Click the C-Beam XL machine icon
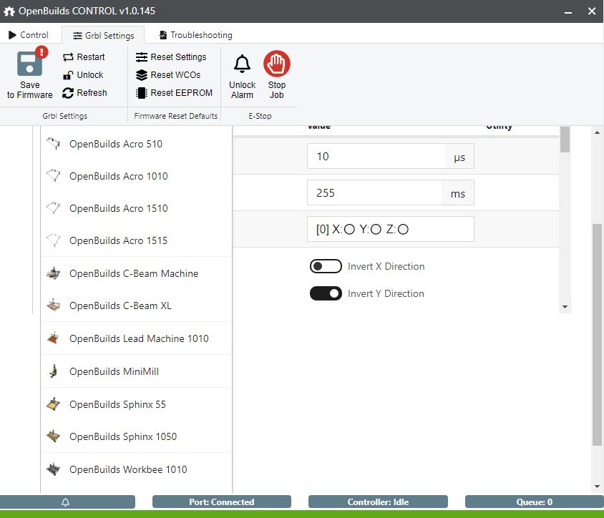Screen dimensions: 604x518 [54, 306]
